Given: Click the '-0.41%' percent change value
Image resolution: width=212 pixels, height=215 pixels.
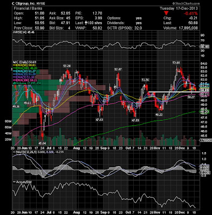Looking at the screenshot, I should click(190, 13).
